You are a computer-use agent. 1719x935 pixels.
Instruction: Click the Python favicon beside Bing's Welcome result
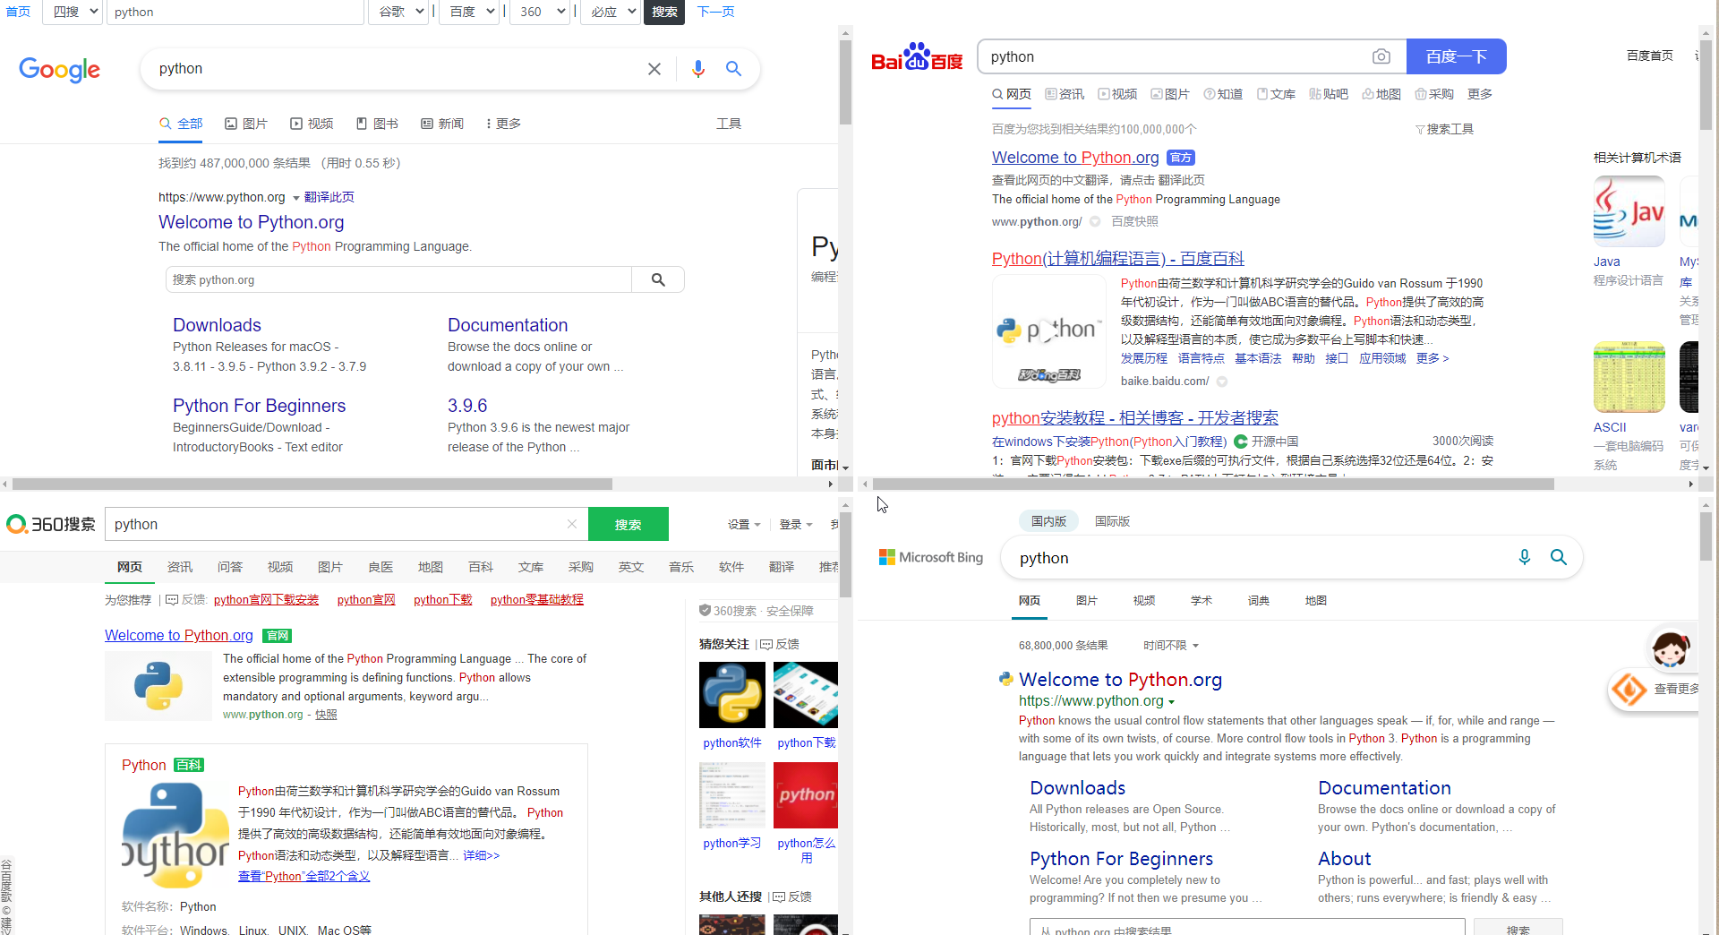(1006, 679)
